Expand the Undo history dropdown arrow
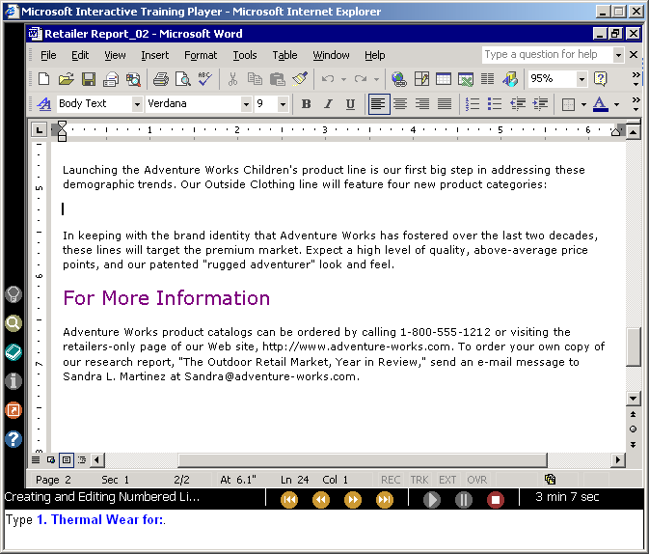This screenshot has height=554, width=649. click(343, 79)
